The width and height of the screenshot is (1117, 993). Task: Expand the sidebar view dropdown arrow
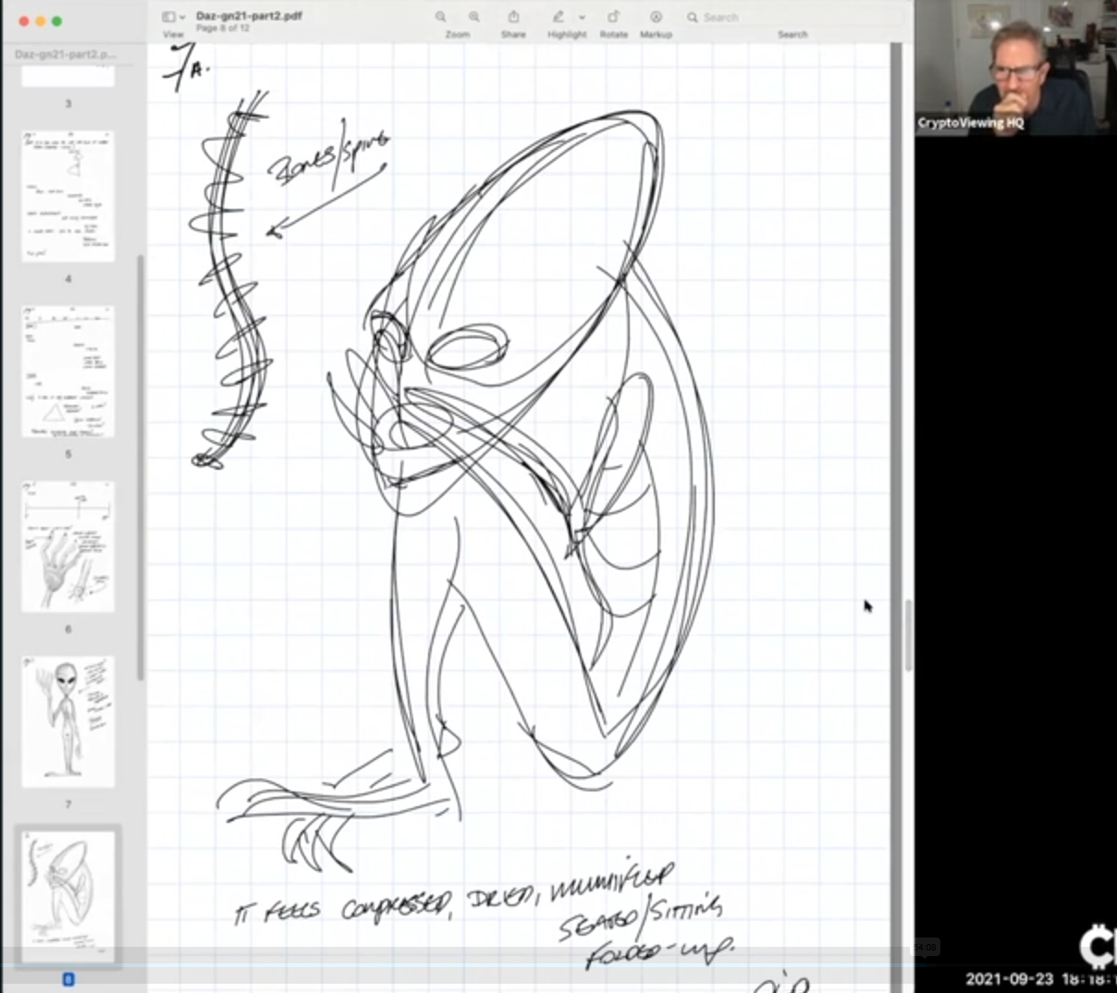[182, 18]
